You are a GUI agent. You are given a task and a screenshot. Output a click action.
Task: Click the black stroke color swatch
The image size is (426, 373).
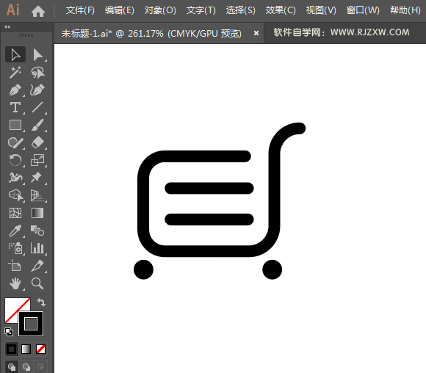(31, 324)
